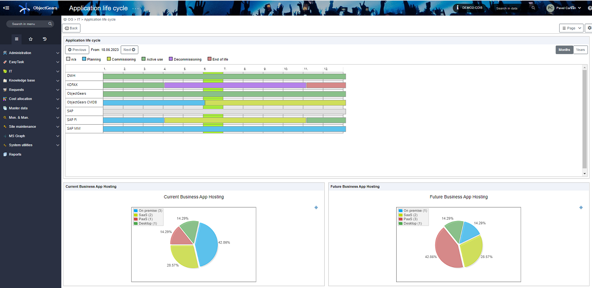Click the magnifier in the menu search box

[x=50, y=24]
